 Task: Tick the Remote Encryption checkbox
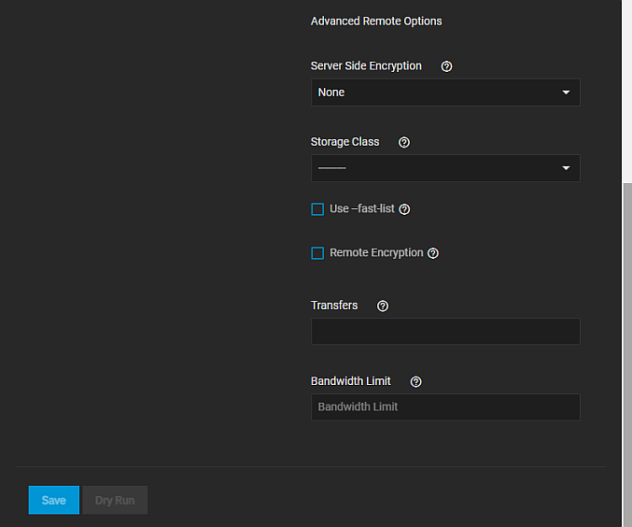tap(317, 253)
